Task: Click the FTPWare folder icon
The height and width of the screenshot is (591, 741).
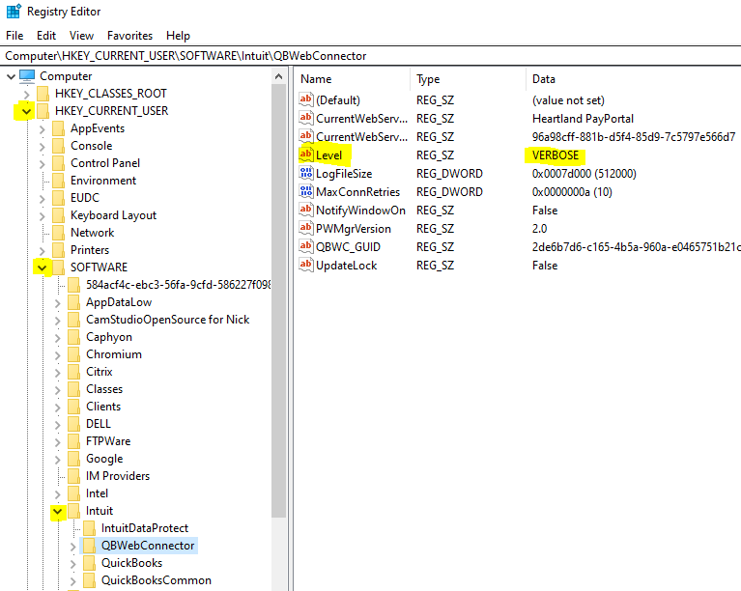Action: tap(73, 441)
